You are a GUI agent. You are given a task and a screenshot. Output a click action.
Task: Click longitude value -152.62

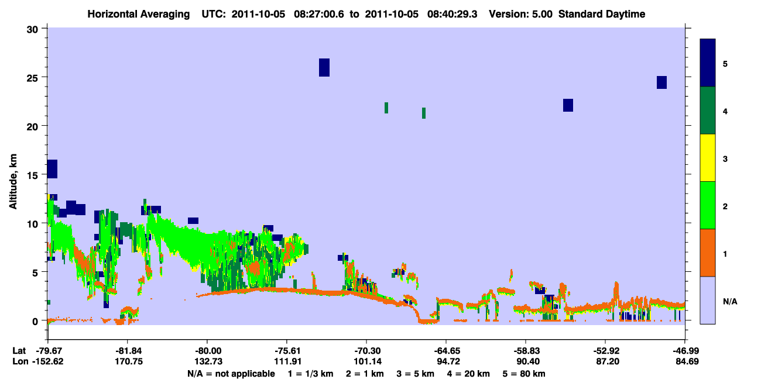point(48,362)
